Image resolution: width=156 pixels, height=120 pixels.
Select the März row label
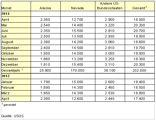pyautogui.click(x=5, y=93)
